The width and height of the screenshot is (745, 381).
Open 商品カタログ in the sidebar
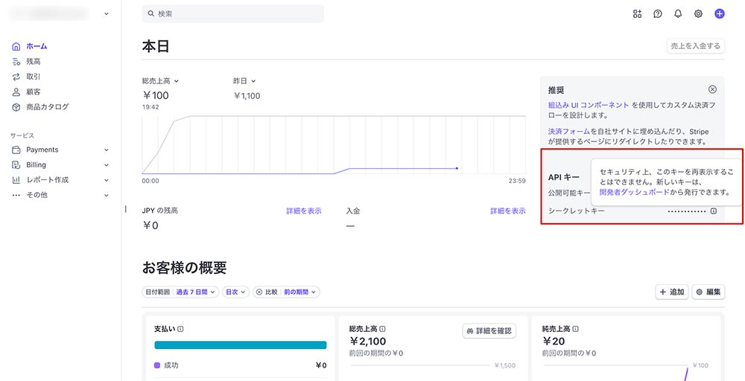click(48, 107)
